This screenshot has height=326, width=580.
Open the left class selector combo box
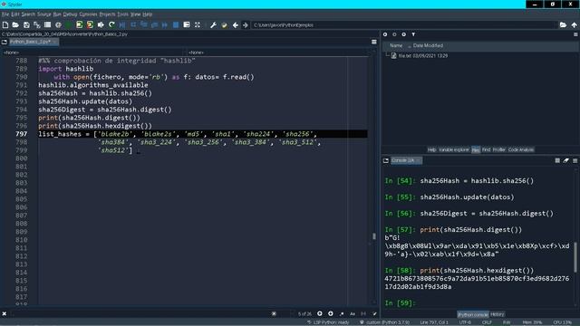click(x=93, y=53)
